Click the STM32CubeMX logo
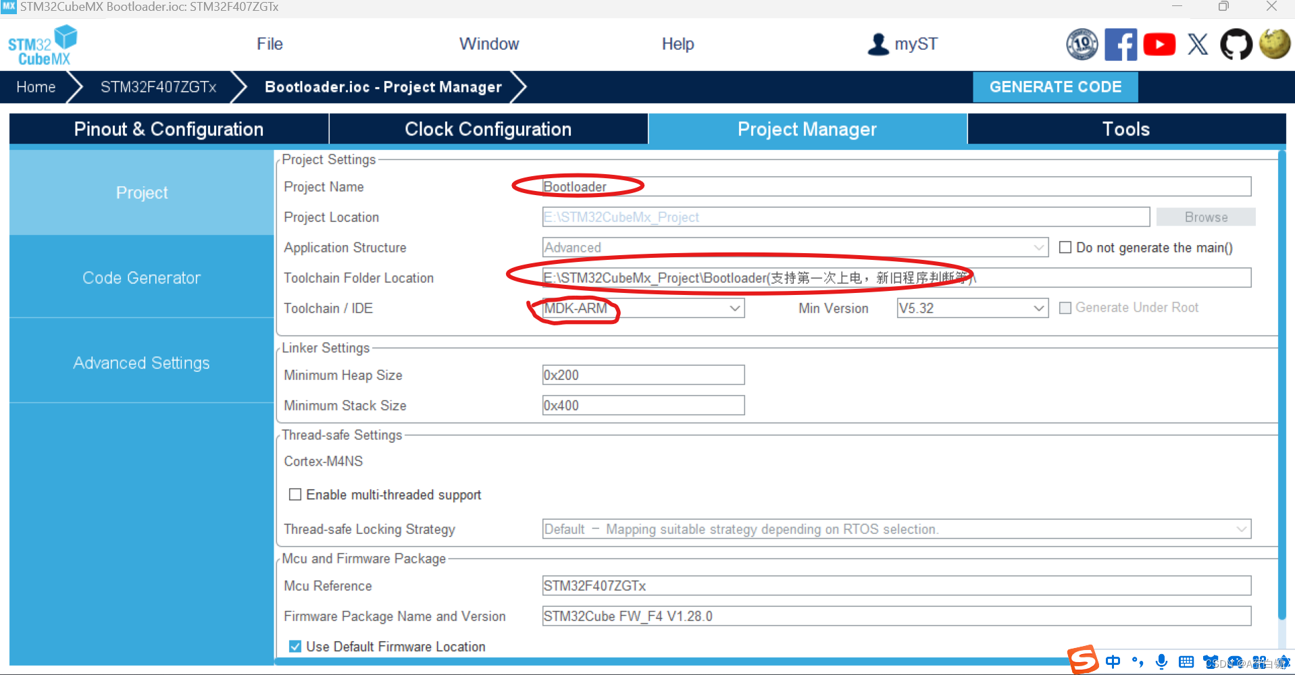 (x=42, y=44)
